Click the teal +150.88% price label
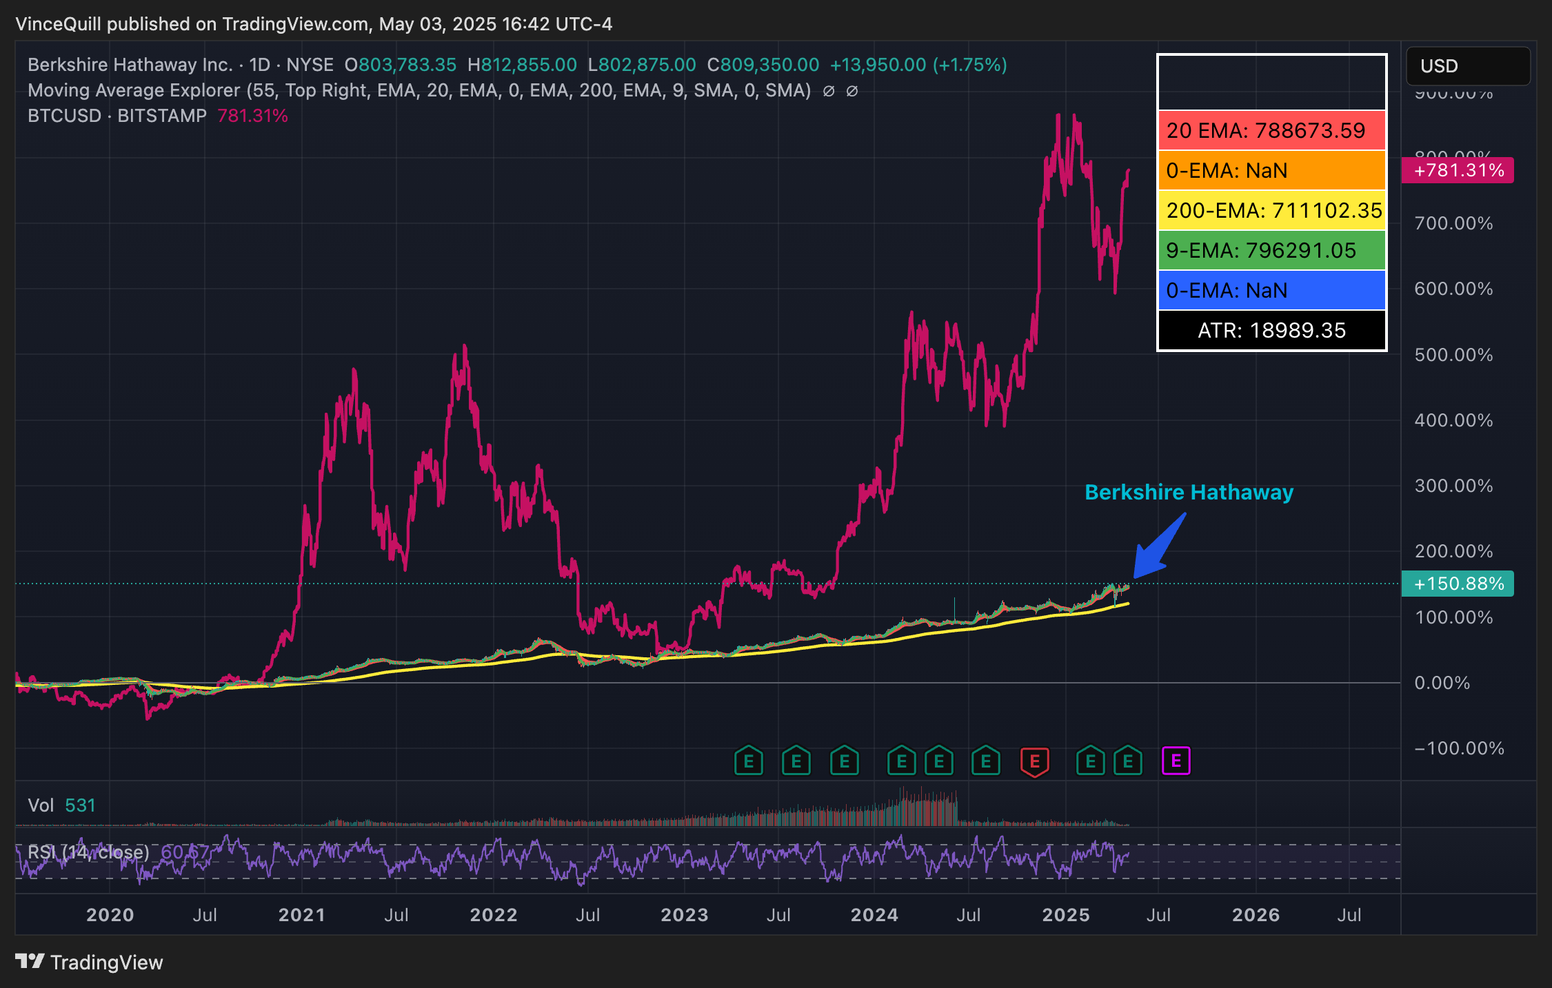The image size is (1552, 988). pos(1458,584)
